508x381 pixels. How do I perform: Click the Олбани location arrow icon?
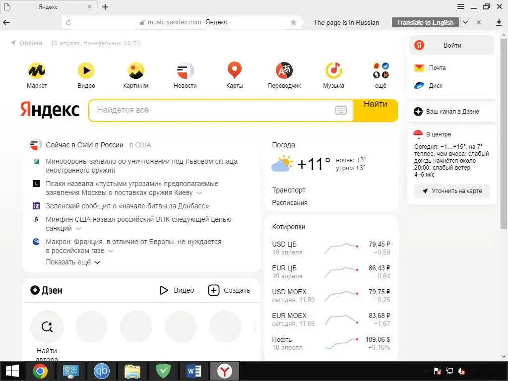(x=13, y=43)
